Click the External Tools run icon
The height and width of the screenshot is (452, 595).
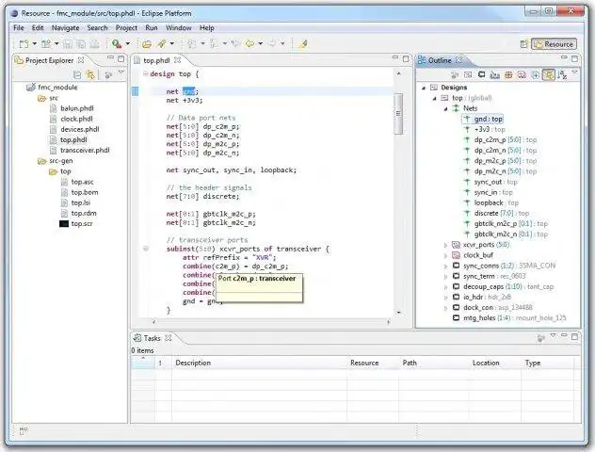117,44
